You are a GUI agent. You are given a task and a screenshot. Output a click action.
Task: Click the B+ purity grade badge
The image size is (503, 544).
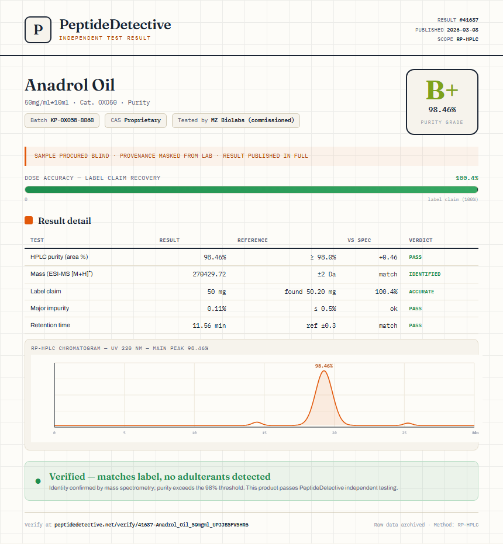coord(442,102)
